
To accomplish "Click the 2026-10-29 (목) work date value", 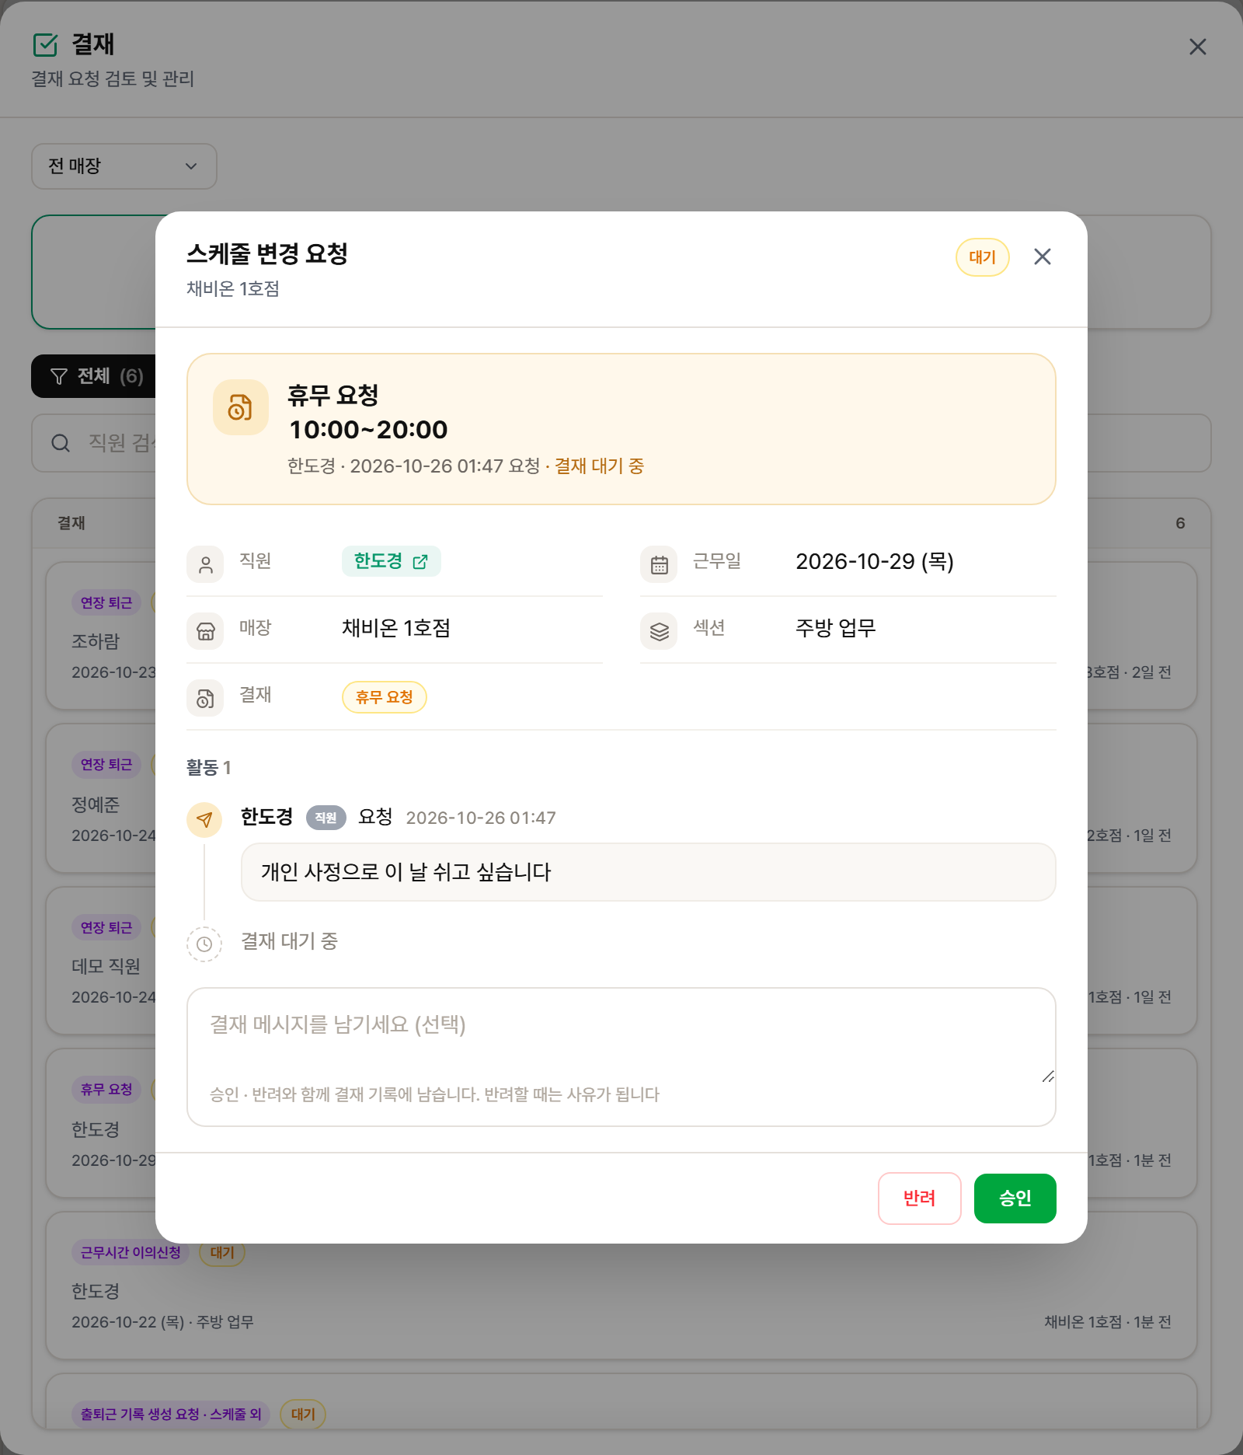I will tap(875, 561).
